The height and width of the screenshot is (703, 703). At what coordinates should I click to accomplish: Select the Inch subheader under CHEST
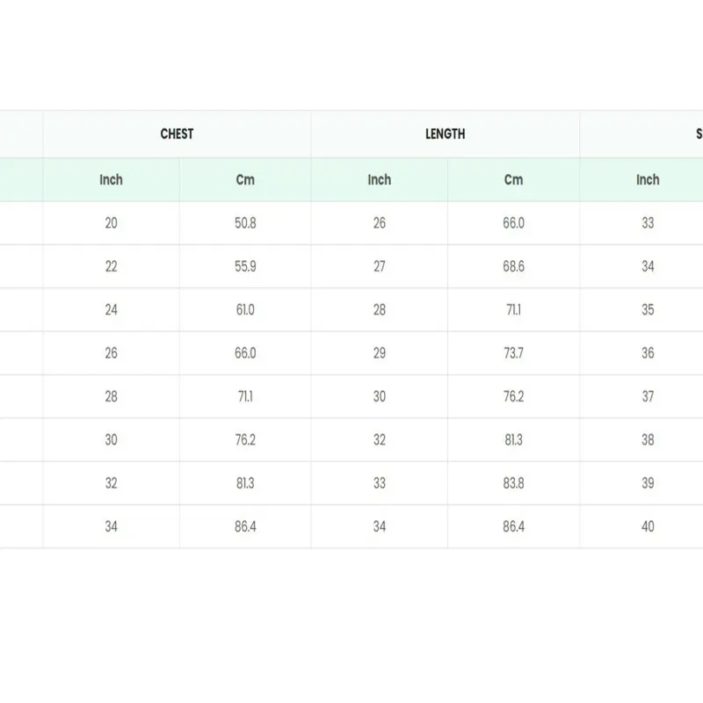(111, 180)
